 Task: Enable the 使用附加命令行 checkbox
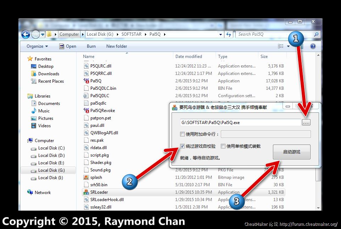tap(182, 134)
